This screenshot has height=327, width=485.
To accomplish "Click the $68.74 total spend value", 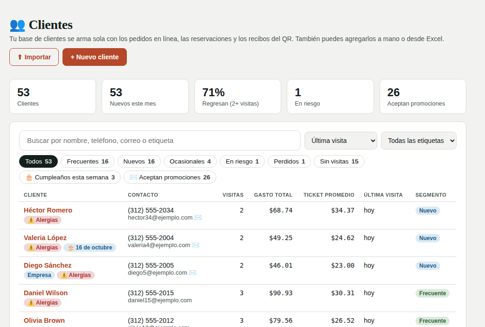I will click(281, 211).
